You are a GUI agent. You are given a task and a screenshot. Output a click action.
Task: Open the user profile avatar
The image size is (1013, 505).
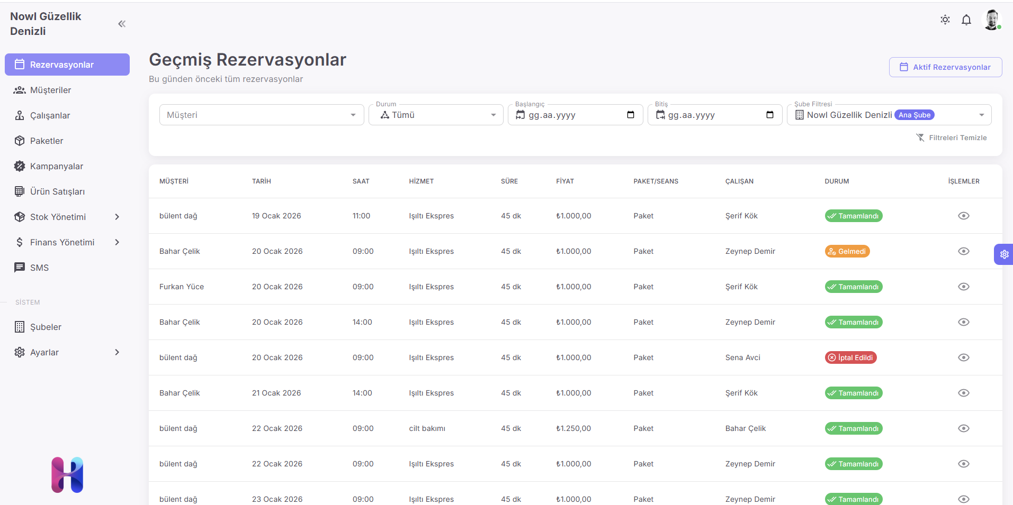click(991, 20)
